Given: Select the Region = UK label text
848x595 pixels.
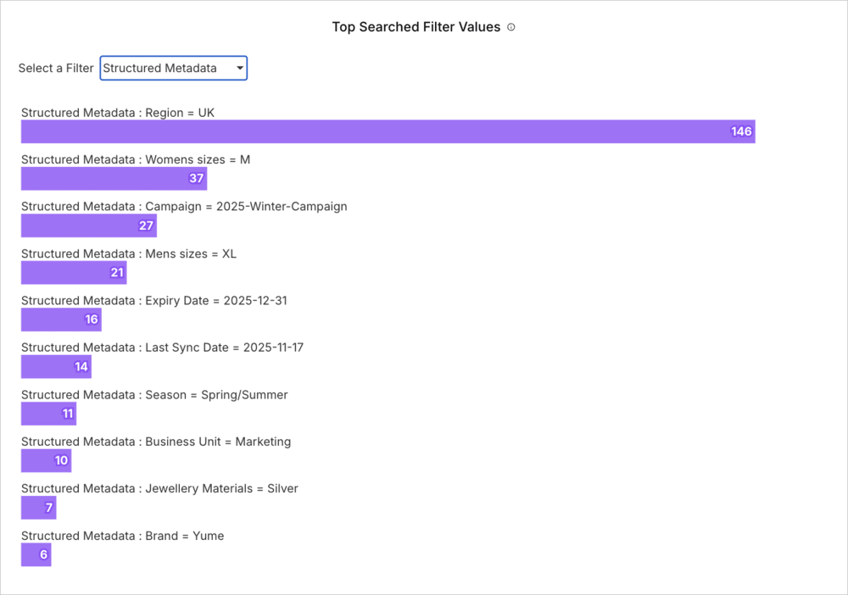Looking at the screenshot, I should pyautogui.click(x=118, y=112).
